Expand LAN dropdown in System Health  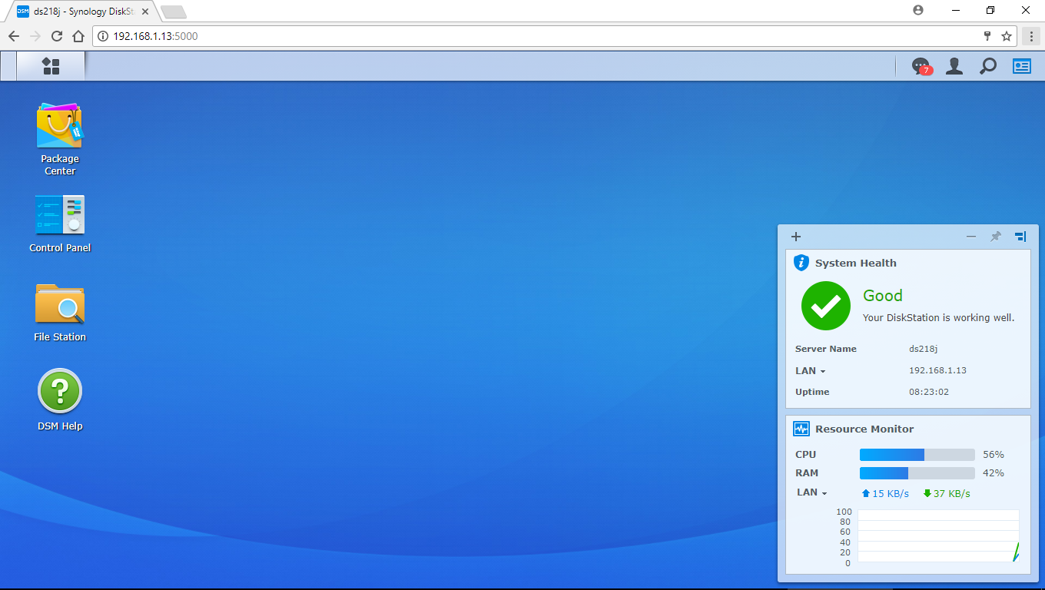pyautogui.click(x=810, y=371)
